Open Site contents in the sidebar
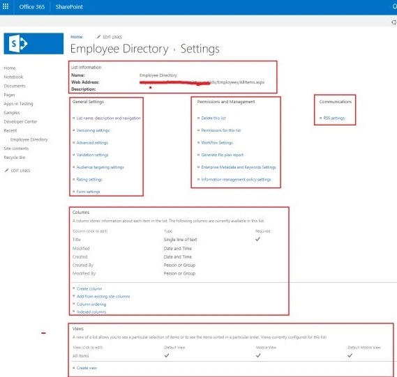Viewport: 397px width, 377px height. pos(16,148)
